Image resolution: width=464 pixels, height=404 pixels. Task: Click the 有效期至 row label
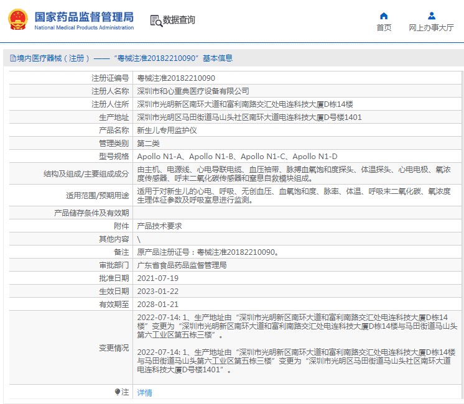click(x=114, y=305)
